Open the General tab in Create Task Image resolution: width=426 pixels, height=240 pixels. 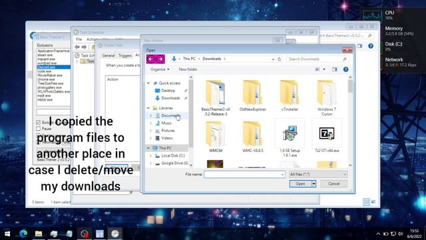point(108,55)
